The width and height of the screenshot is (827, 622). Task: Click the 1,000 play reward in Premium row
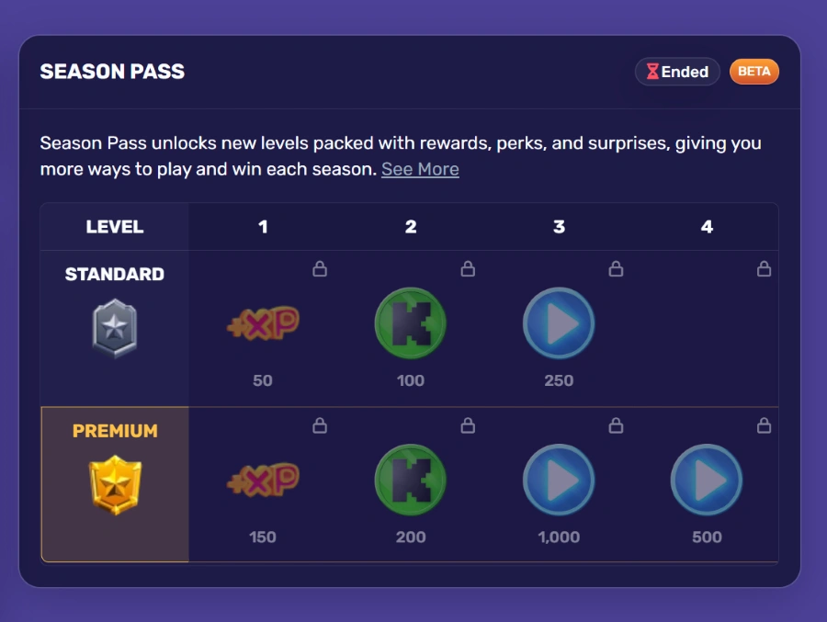pos(558,479)
